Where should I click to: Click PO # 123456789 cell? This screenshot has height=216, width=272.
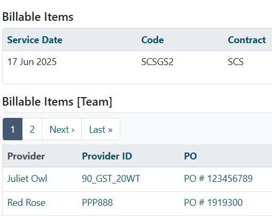coord(218,179)
